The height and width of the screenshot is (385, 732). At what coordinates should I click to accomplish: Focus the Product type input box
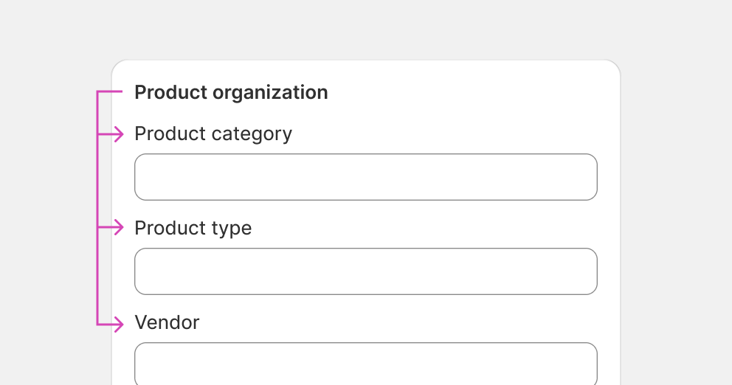[366, 271]
